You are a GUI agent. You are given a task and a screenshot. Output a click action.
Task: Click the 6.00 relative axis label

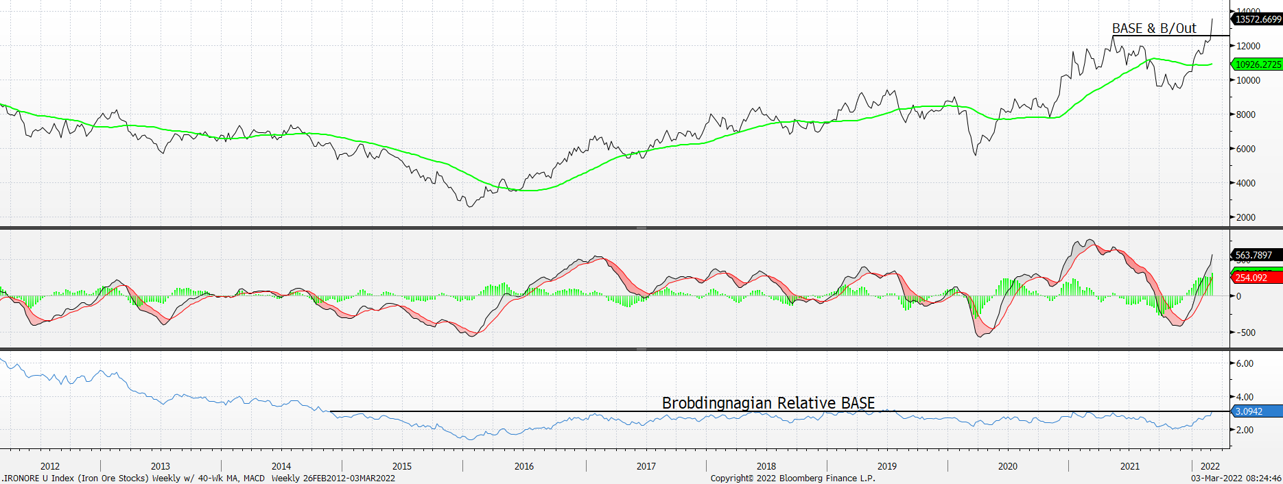[x=1245, y=363]
